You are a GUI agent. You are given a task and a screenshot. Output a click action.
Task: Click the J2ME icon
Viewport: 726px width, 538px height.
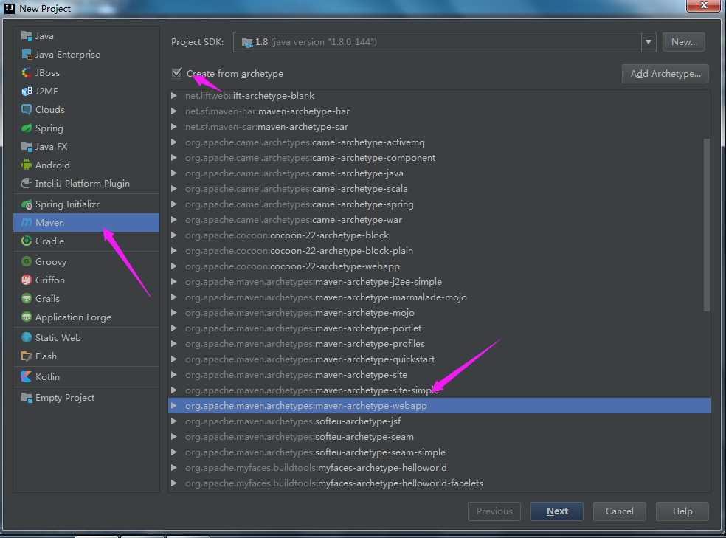point(27,92)
